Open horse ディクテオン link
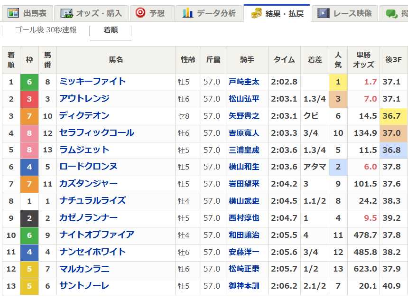 pos(84,116)
